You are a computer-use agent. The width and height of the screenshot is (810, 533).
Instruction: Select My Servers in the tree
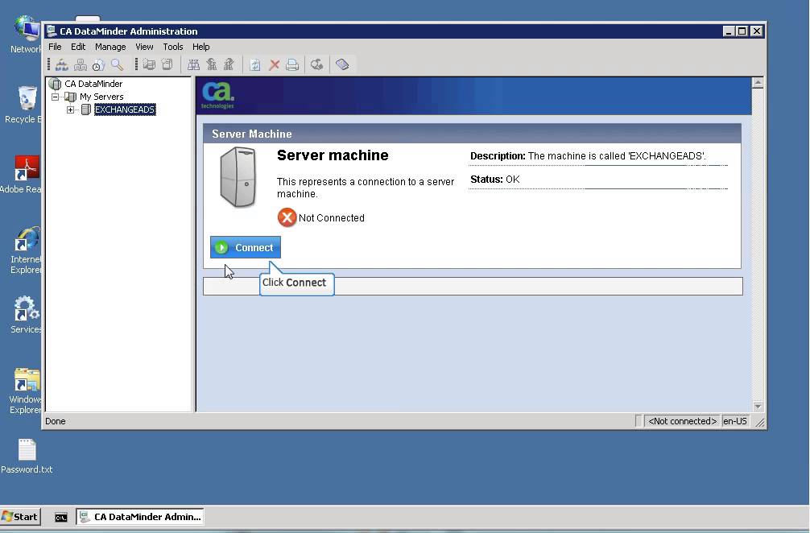(x=101, y=97)
